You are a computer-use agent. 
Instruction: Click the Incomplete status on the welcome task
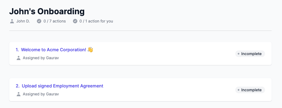(250, 54)
